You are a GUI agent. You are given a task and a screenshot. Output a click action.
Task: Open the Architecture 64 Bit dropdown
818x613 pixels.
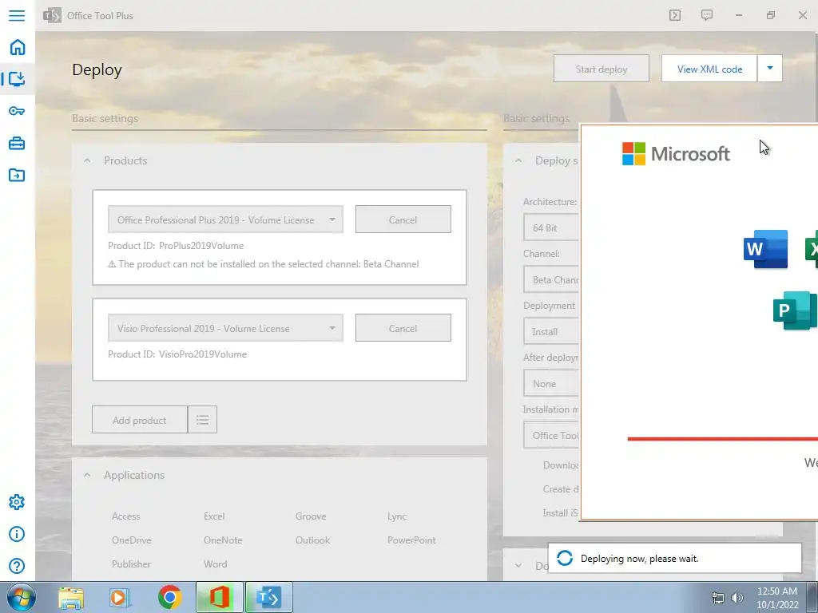click(551, 227)
